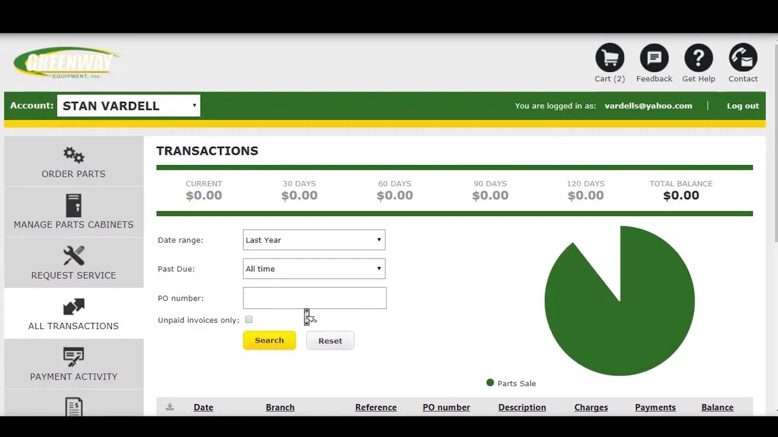778x437 pixels.
Task: Click the Manage Parts Cabinets cabinet icon
Action: [74, 205]
